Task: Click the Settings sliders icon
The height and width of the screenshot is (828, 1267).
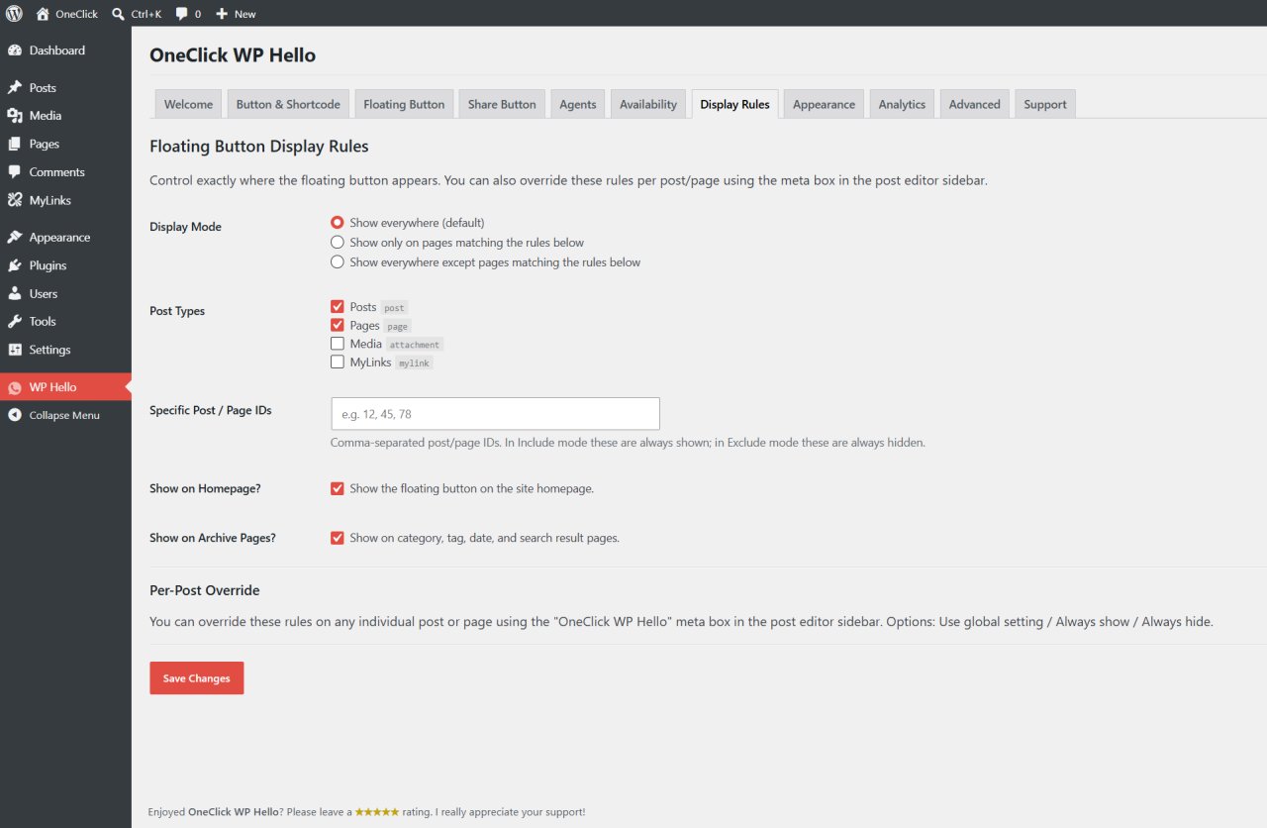Action: pyautogui.click(x=15, y=350)
